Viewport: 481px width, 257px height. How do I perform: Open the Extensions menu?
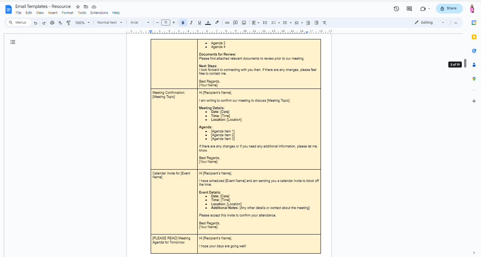[x=99, y=13]
